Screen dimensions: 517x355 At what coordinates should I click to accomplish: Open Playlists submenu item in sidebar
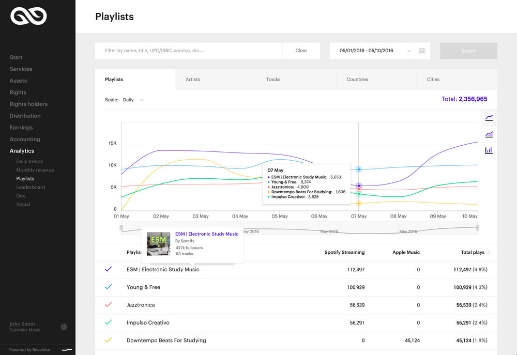(x=25, y=179)
